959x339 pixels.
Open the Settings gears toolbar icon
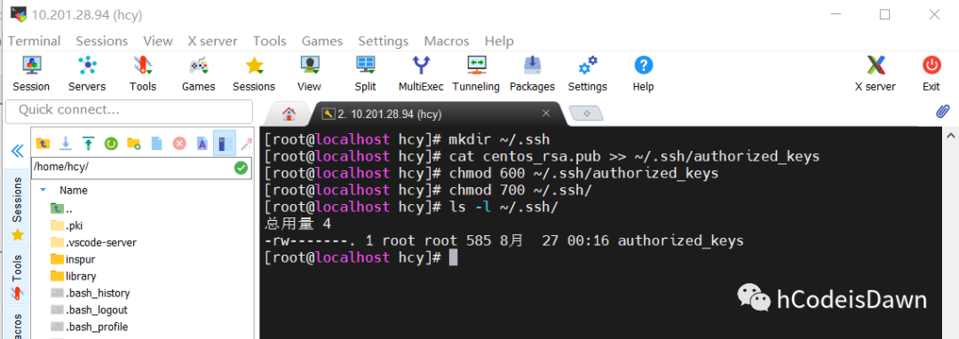[587, 74]
